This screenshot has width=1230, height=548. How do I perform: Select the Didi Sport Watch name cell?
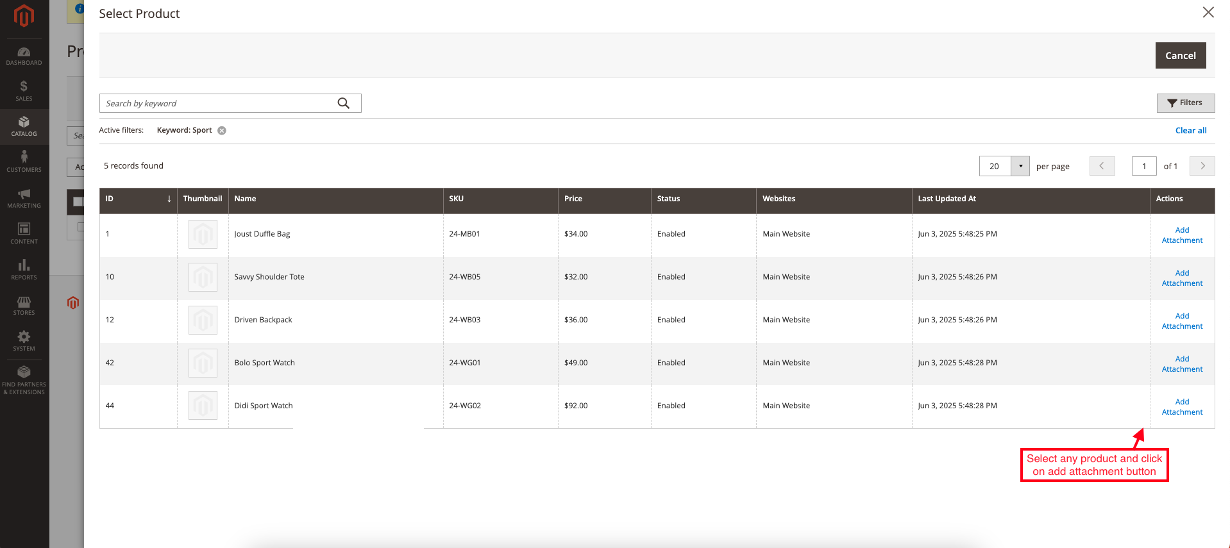[335, 406]
